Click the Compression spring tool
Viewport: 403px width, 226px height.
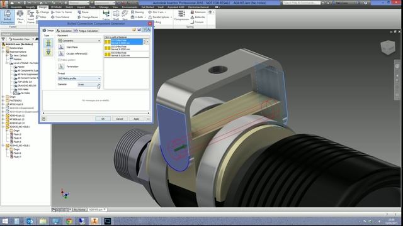[x=181, y=15]
